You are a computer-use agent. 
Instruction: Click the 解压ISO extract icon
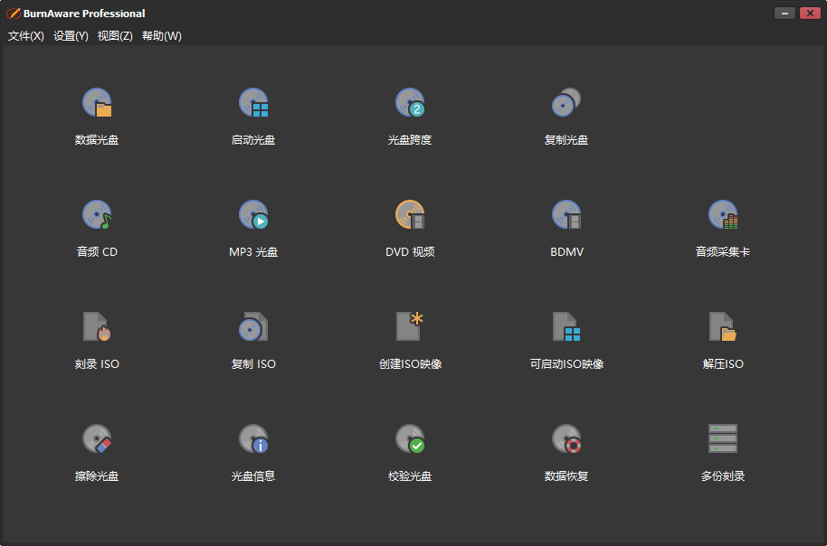click(x=723, y=327)
